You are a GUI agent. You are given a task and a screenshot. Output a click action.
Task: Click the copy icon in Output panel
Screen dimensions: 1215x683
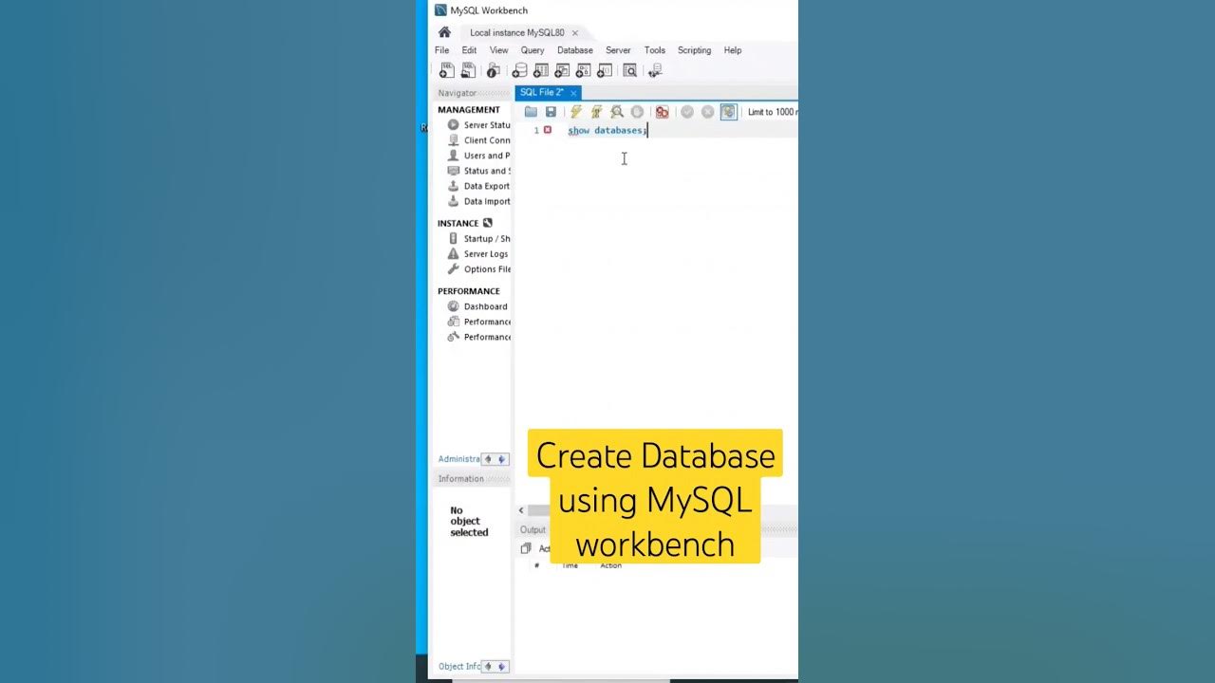pyautogui.click(x=526, y=548)
